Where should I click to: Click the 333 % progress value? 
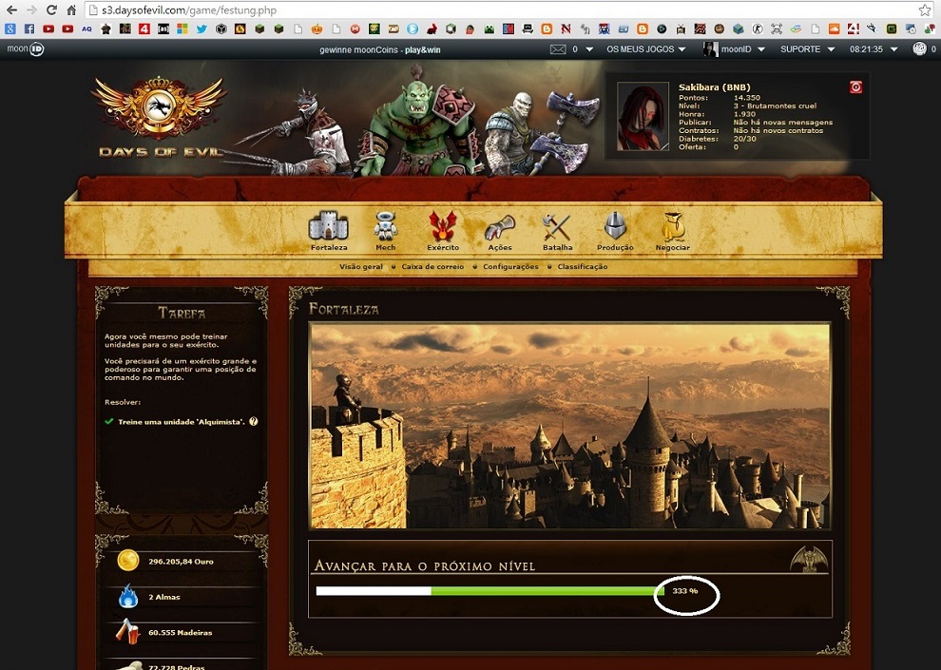click(x=684, y=591)
